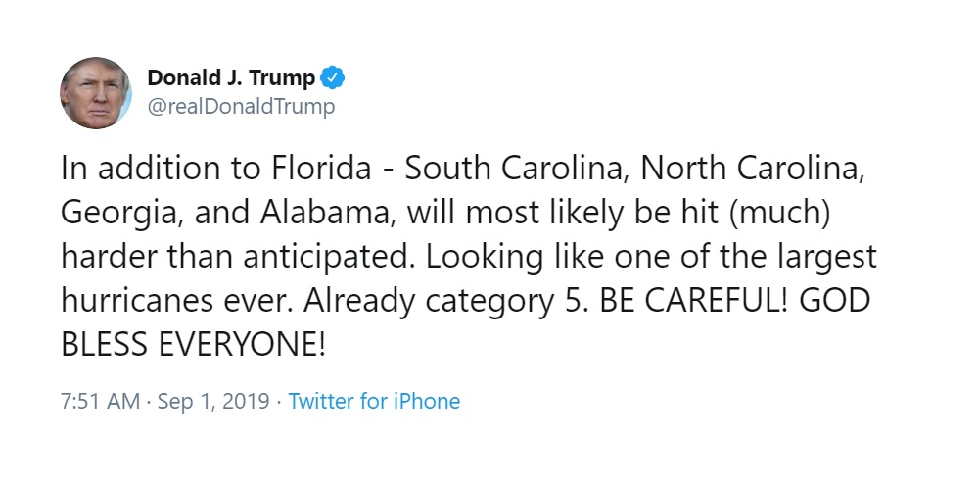The width and height of the screenshot is (978, 489).
Task: Open the @realDonaldTrump handle link
Action: (241, 107)
